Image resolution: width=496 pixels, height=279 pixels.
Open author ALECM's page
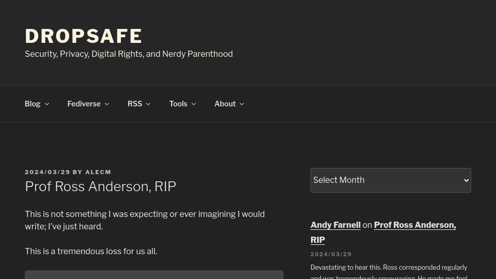pos(98,172)
